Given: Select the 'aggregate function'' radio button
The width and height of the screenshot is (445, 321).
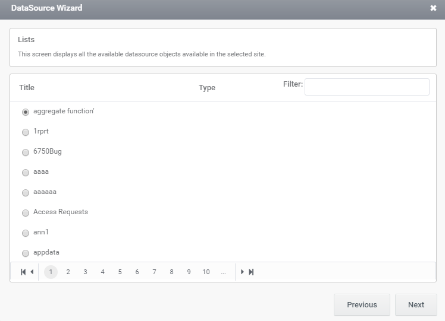Looking at the screenshot, I should (26, 112).
